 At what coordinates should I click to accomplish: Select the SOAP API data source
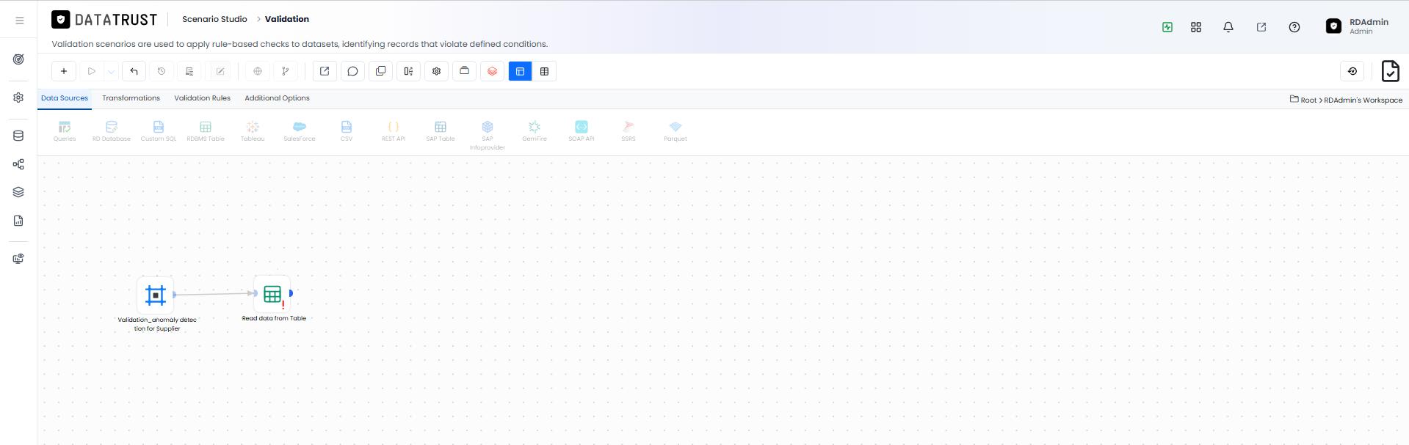pos(582,131)
